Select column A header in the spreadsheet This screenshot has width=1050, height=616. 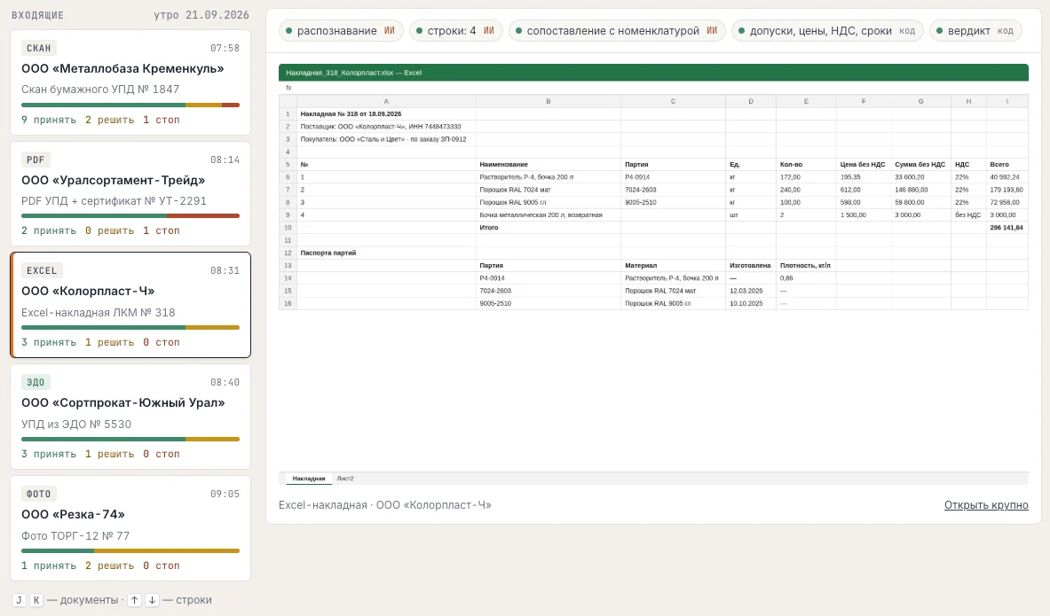pos(386,101)
